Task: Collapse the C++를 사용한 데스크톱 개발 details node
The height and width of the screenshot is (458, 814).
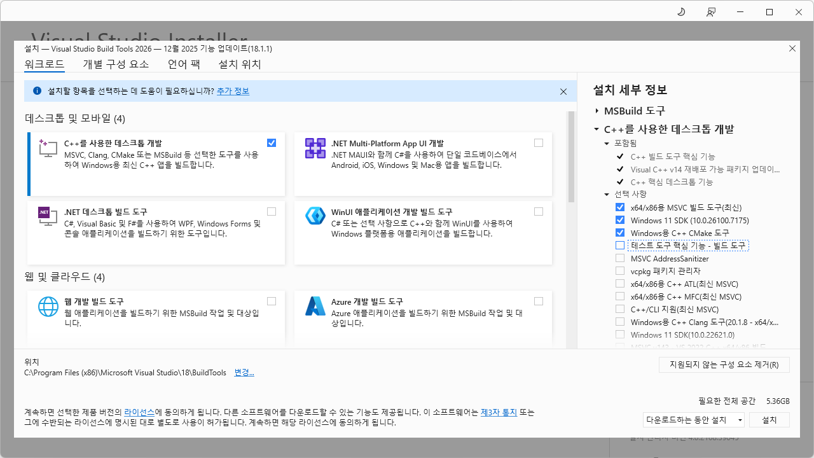Action: (x=597, y=129)
